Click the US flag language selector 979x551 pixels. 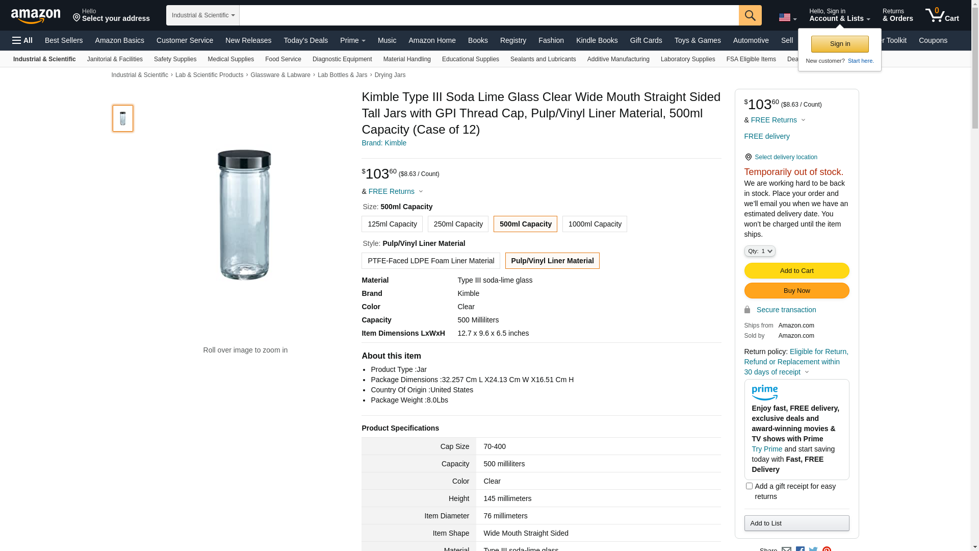click(787, 18)
